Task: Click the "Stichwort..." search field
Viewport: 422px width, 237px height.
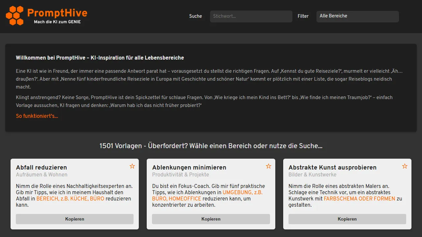Action: [251, 16]
